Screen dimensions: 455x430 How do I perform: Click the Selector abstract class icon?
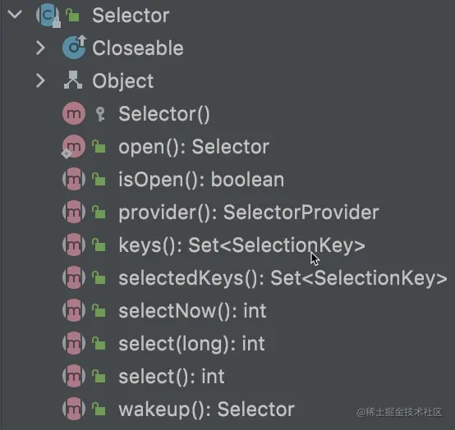pos(48,15)
